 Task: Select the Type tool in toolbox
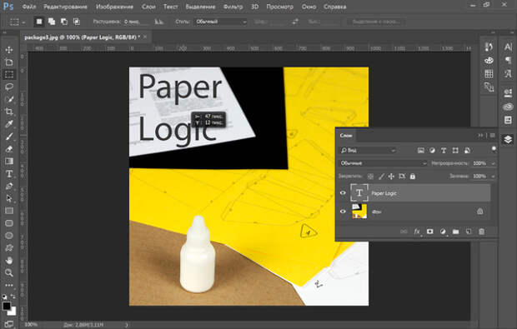pyautogui.click(x=9, y=173)
